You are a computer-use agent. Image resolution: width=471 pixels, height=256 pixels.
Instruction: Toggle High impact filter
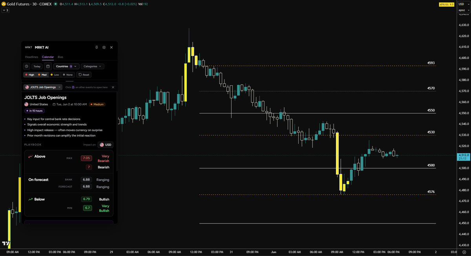pyautogui.click(x=30, y=74)
